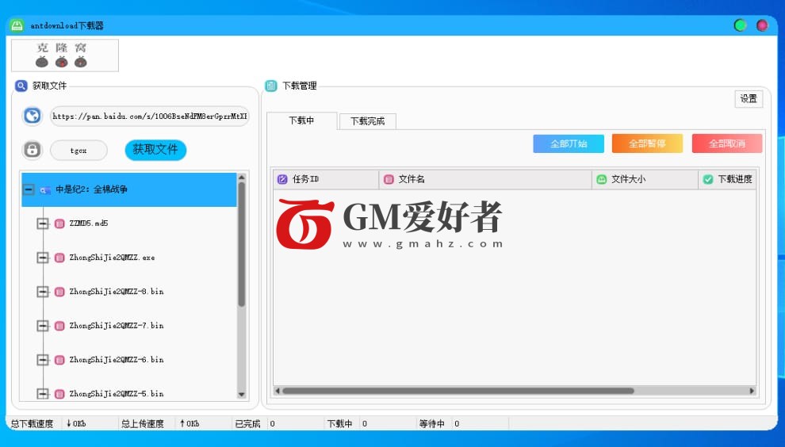
Task: Open 设置 settings button
Action: 749,98
